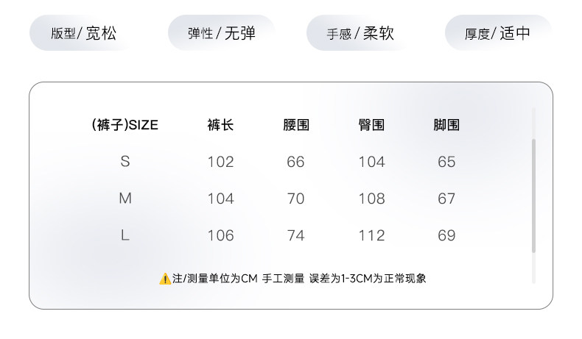Click the 102 pants length value
The image size is (582, 339).
coord(220,162)
